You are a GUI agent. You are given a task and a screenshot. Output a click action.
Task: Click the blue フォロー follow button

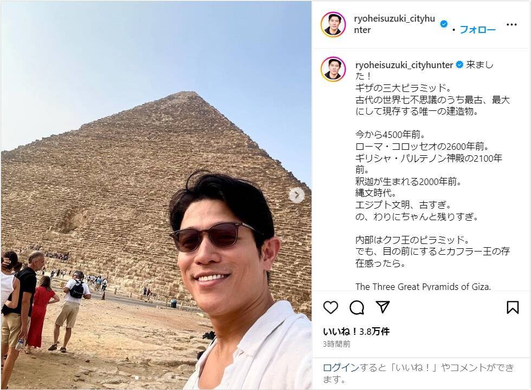click(477, 30)
